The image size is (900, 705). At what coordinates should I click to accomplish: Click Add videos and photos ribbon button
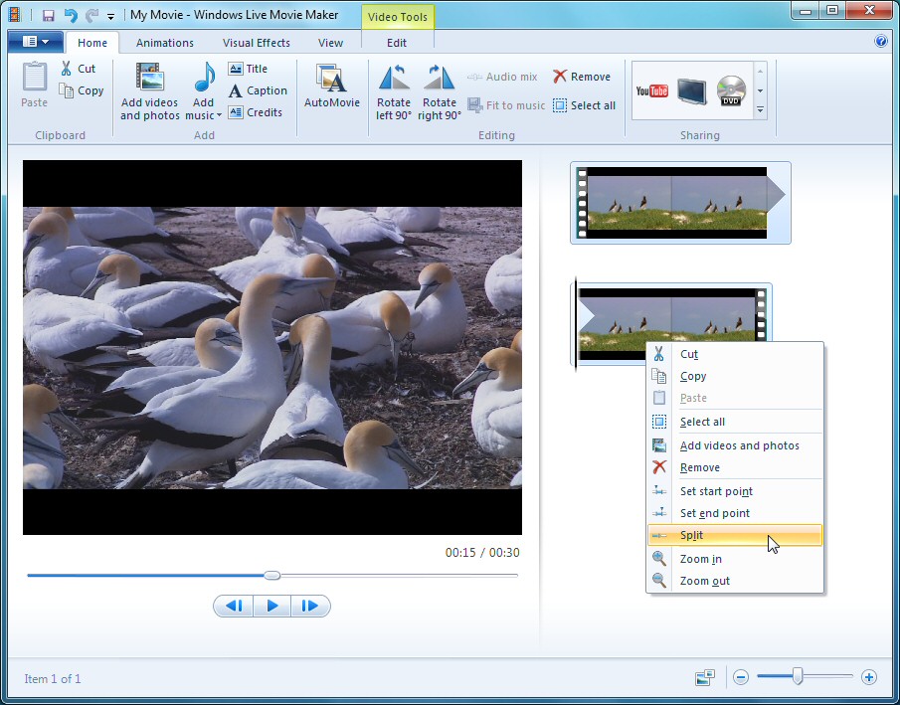[150, 91]
